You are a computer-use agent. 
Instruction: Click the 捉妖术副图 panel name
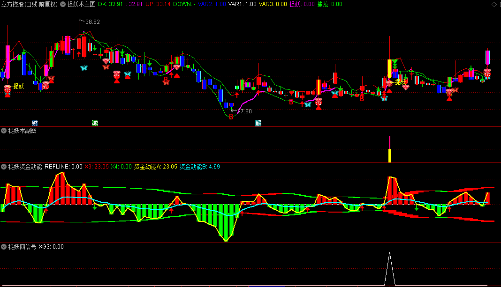[x=23, y=131]
